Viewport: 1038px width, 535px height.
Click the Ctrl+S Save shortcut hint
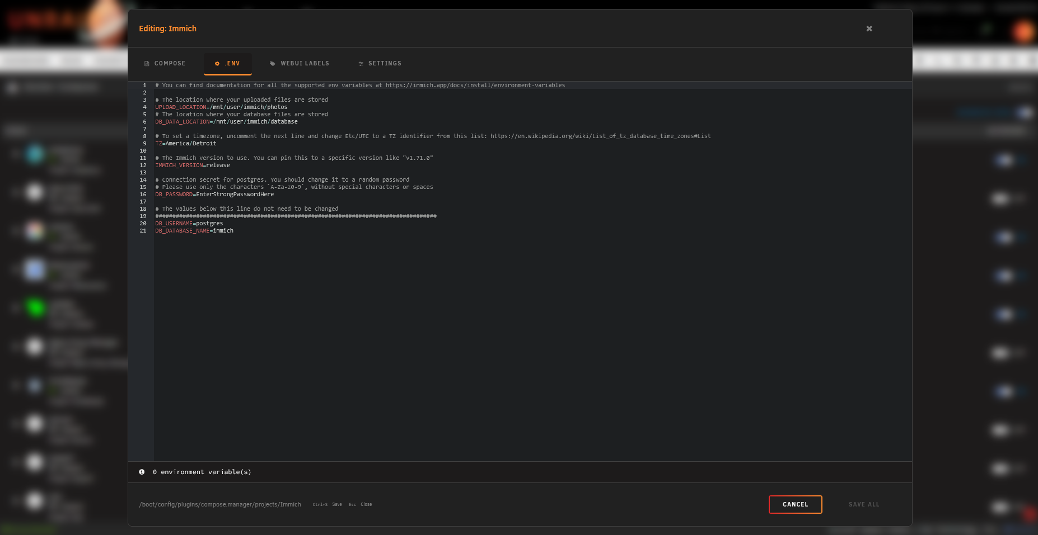click(327, 505)
